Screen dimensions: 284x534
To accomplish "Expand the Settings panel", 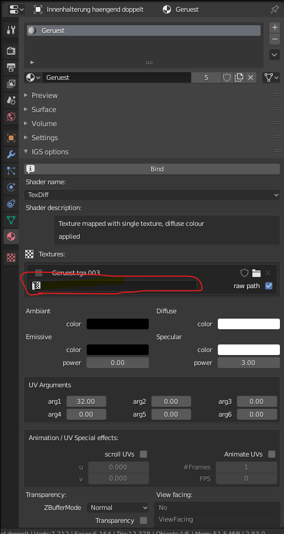I will point(45,137).
